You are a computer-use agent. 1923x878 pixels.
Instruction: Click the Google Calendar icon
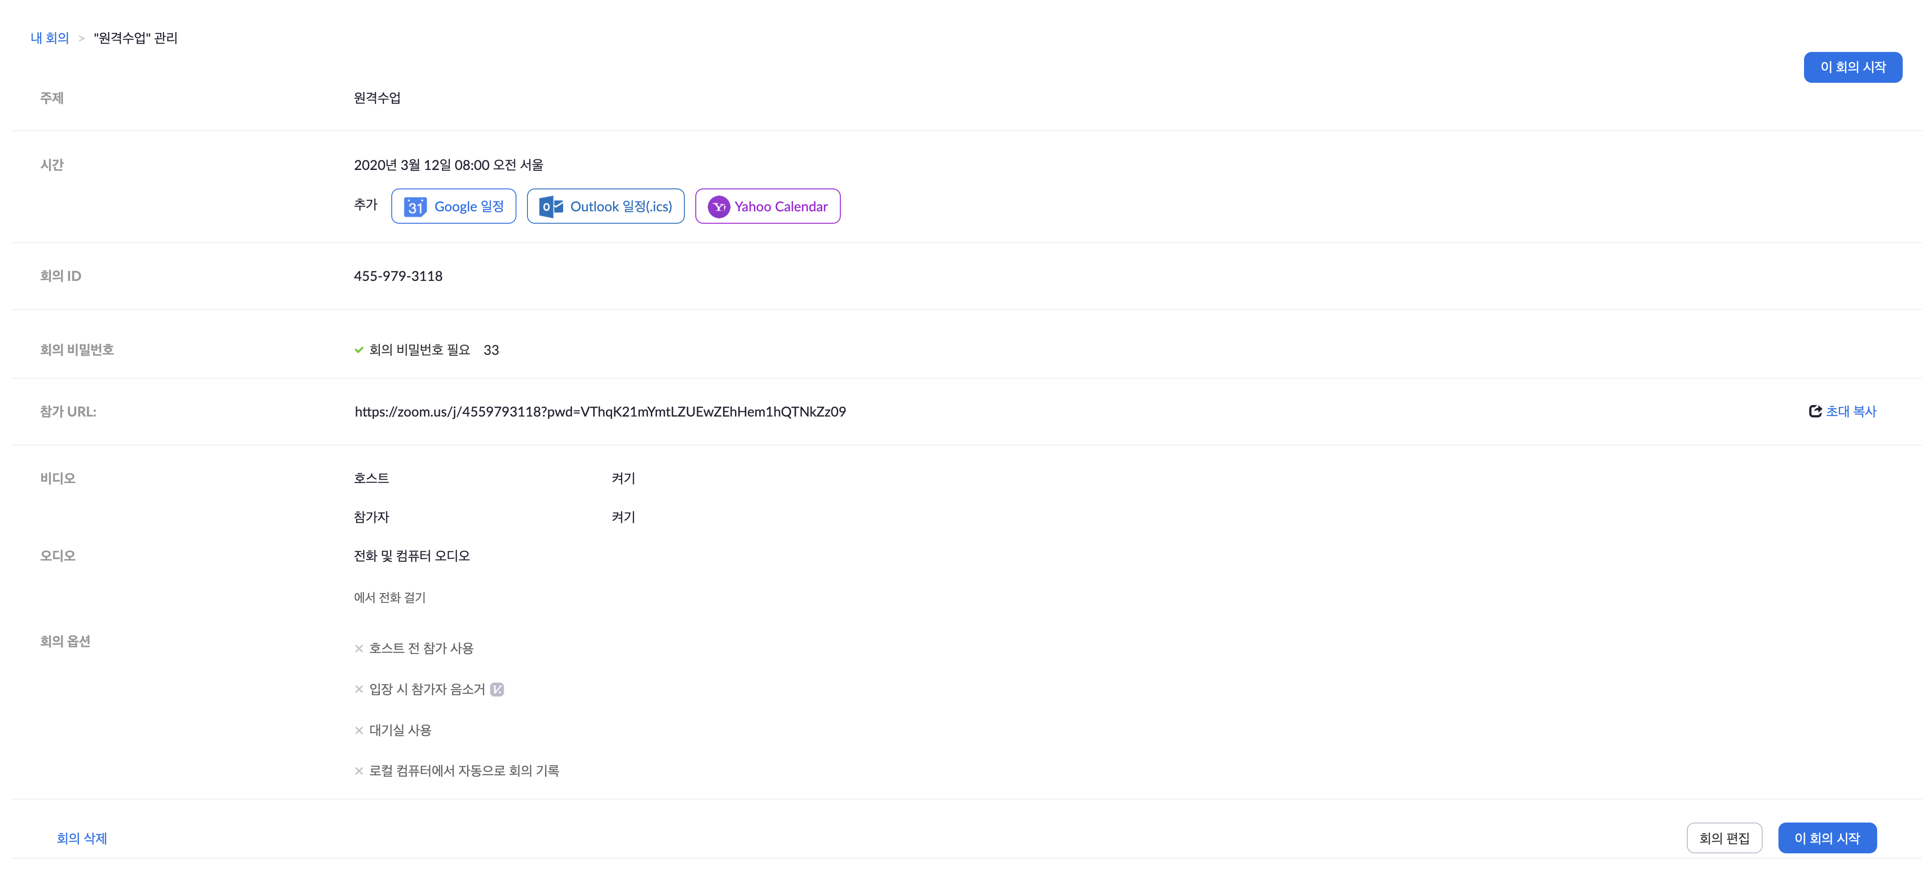point(415,207)
